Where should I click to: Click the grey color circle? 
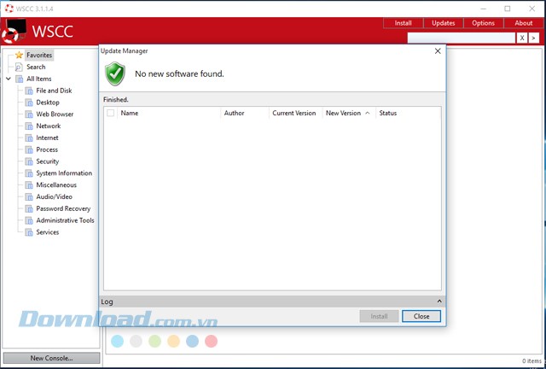(136, 341)
